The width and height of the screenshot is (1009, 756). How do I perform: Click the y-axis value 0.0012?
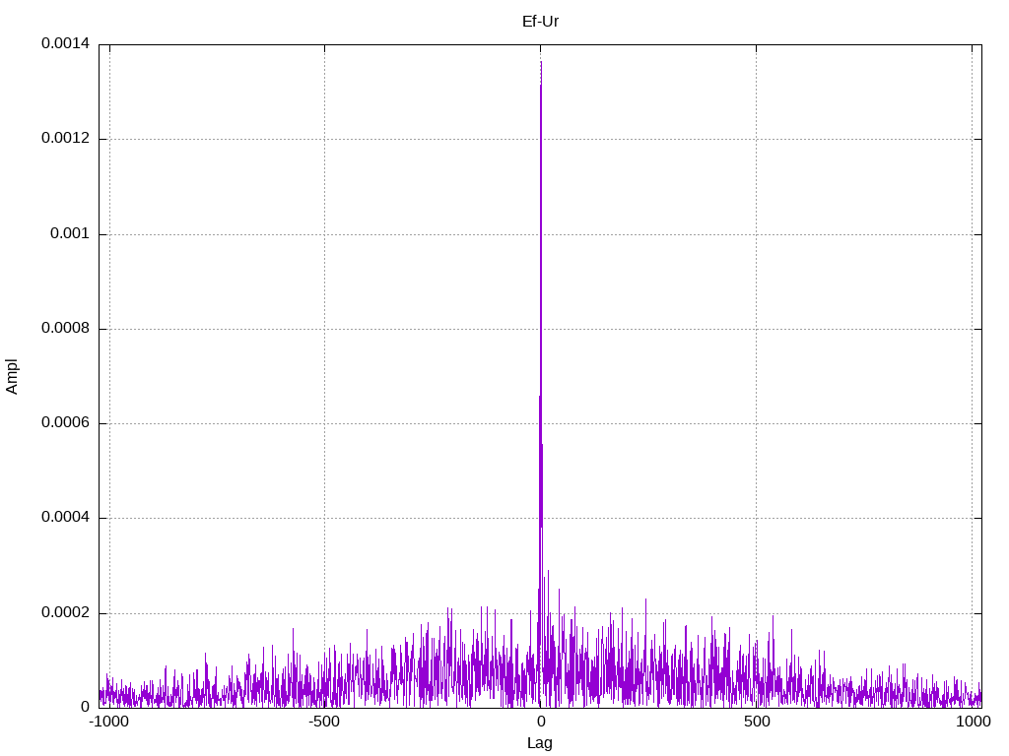tap(65, 138)
